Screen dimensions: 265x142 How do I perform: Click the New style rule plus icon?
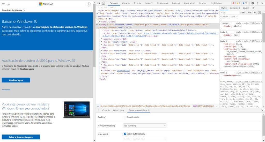(255, 12)
